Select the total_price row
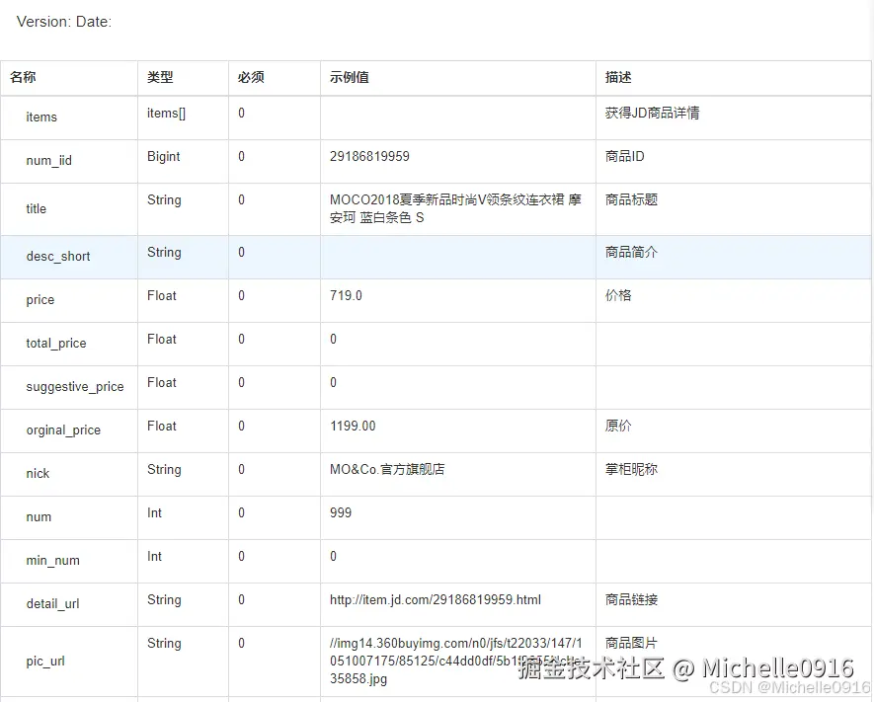Screen dimensions: 874x702 [x=56, y=343]
